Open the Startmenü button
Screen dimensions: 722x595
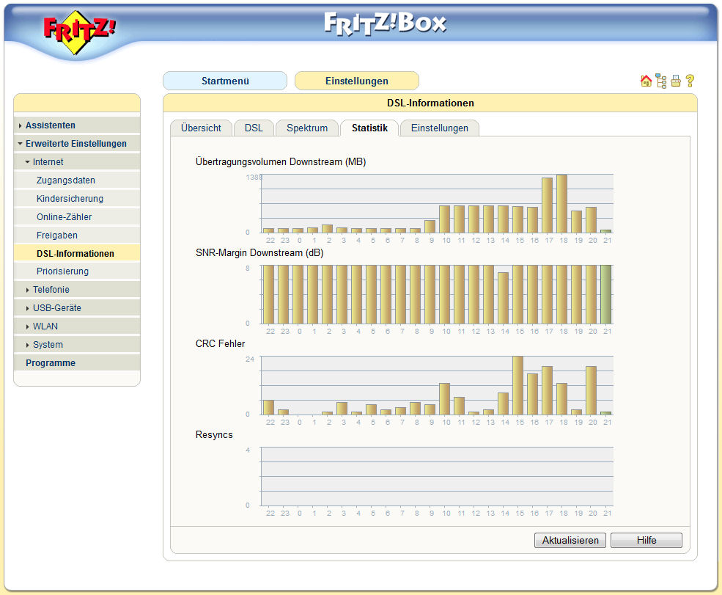225,81
